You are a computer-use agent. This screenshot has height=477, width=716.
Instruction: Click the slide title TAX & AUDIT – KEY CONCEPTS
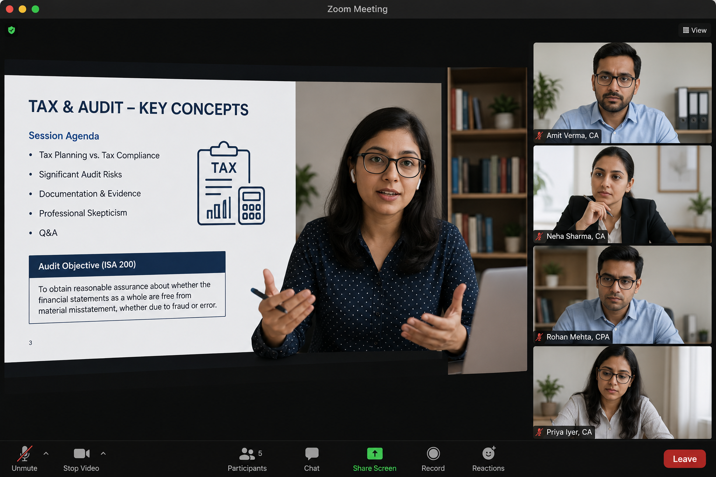[138, 108]
